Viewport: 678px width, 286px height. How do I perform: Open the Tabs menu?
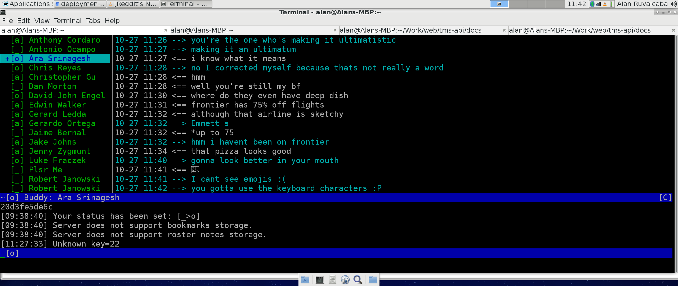93,21
